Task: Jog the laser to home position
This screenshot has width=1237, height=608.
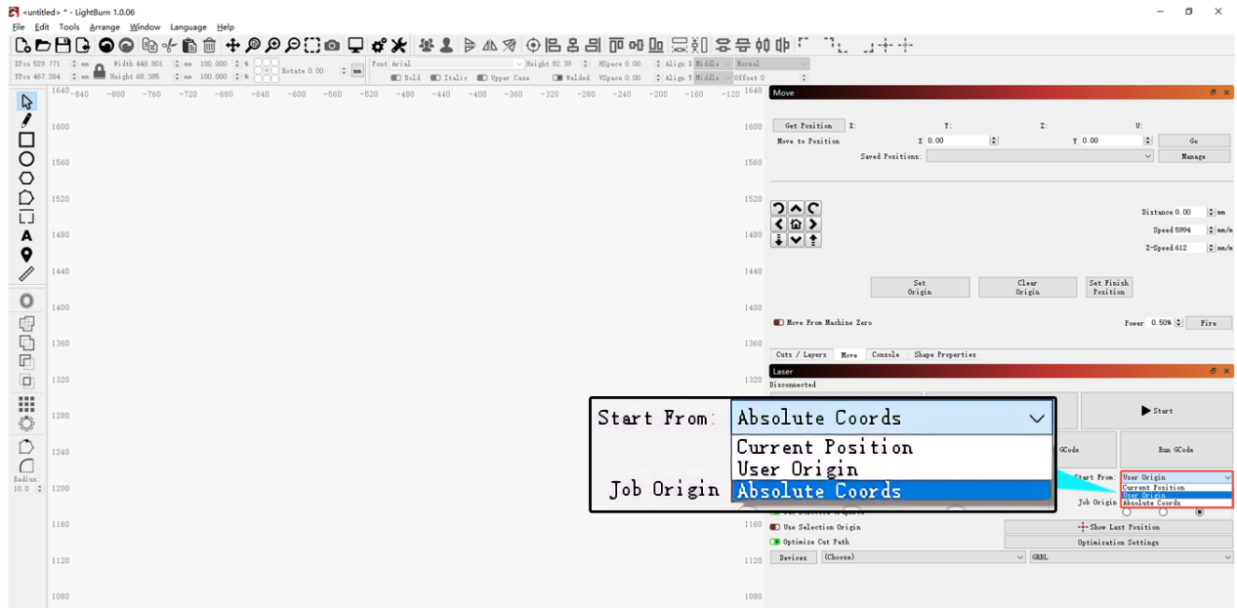Action: click(x=796, y=224)
